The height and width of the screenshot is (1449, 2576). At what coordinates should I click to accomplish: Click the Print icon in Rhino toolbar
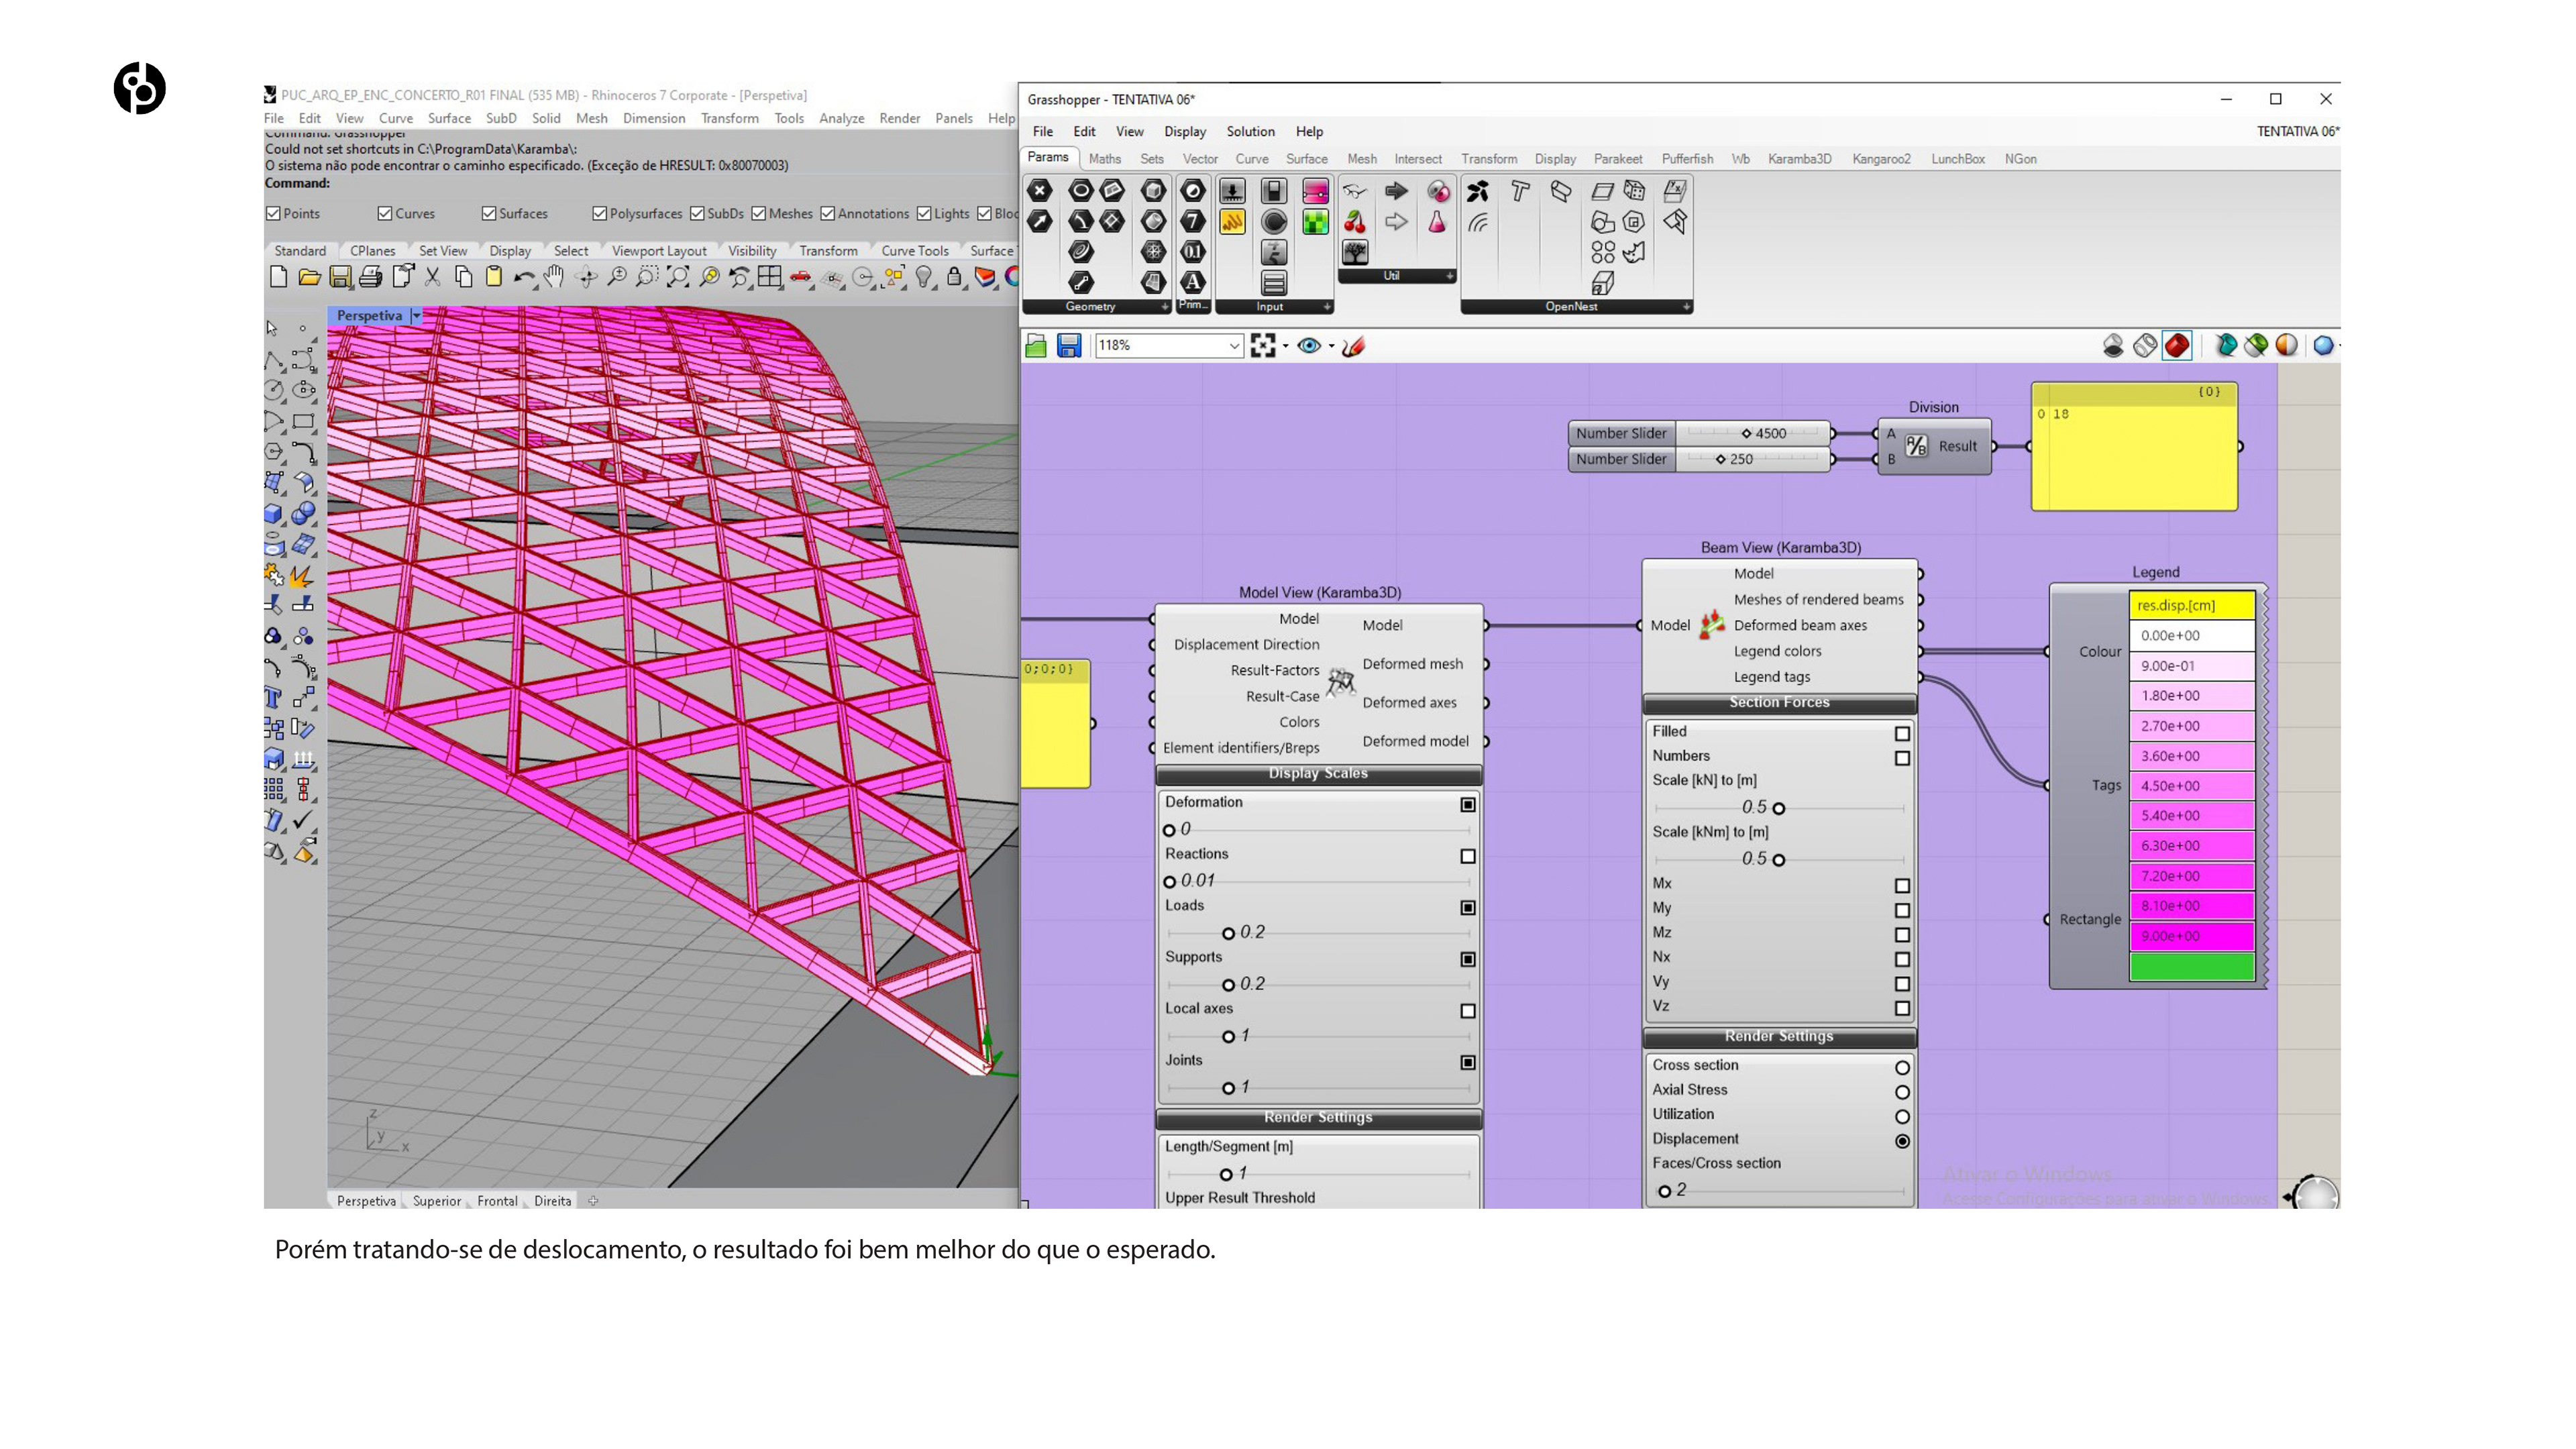tap(370, 277)
